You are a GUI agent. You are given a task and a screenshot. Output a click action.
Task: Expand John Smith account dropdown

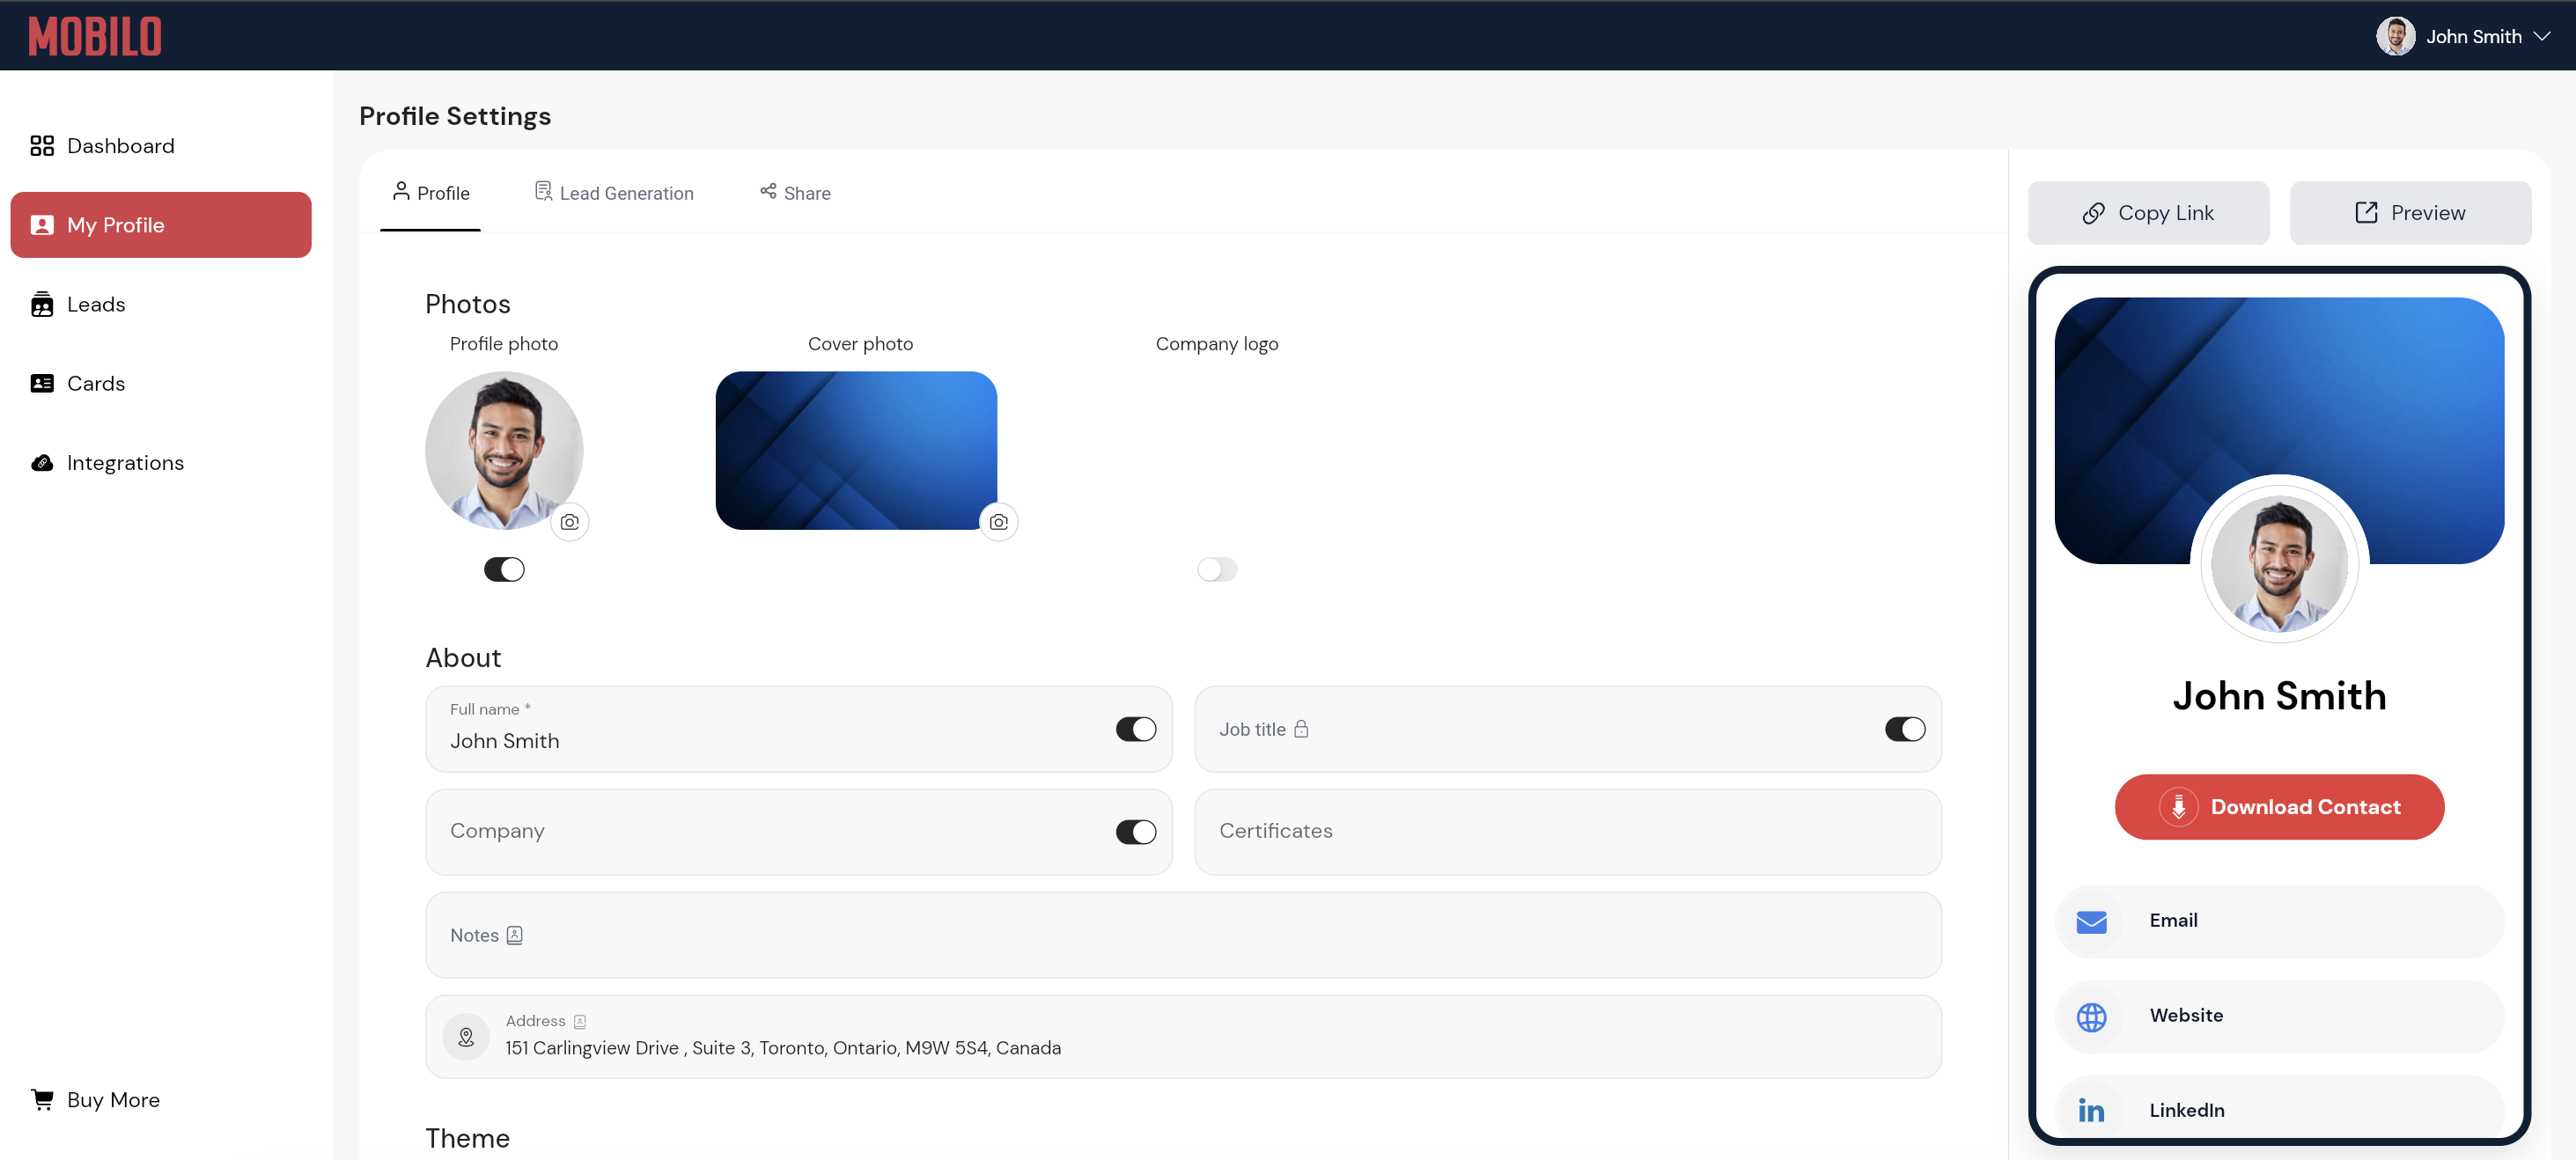tap(2541, 36)
